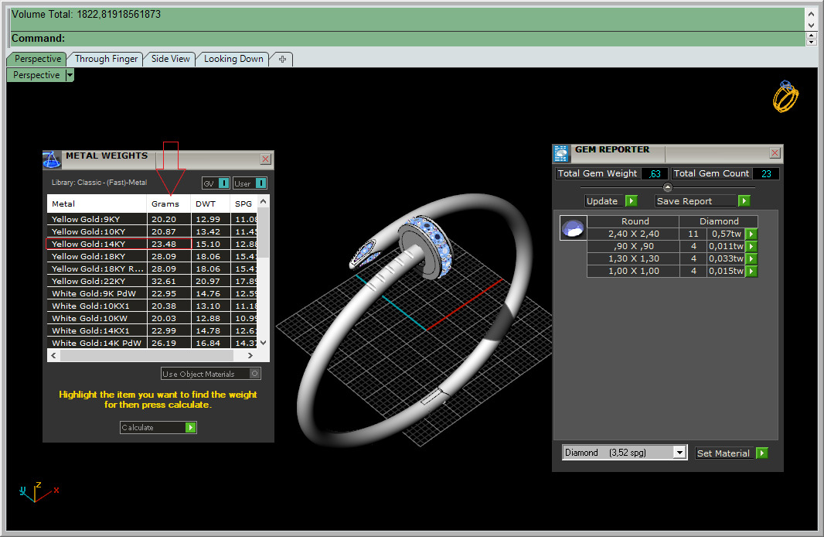
Task: Click the 0,57tw weight cell
Action: (x=727, y=234)
